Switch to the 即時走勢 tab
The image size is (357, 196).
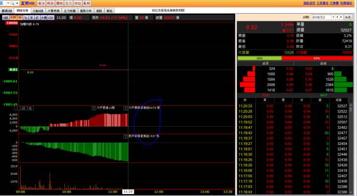(x=22, y=11)
